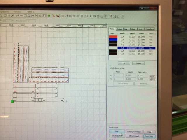Close the layer settings panel at top
The width and height of the screenshot is (187, 140).
pyautogui.click(x=156, y=26)
